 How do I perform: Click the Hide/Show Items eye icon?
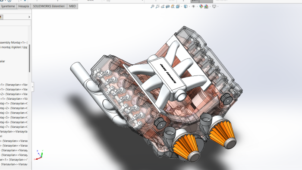tap(193, 6)
